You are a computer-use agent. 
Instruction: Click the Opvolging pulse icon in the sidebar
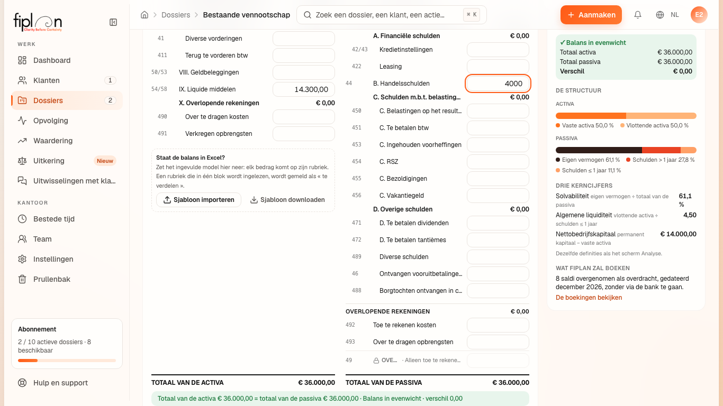coord(22,121)
